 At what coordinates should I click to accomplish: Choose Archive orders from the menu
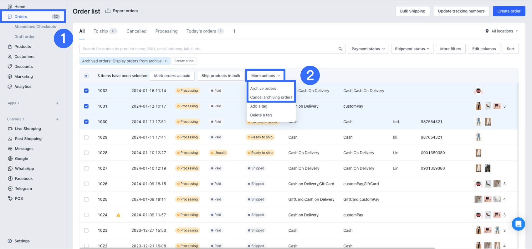click(263, 89)
